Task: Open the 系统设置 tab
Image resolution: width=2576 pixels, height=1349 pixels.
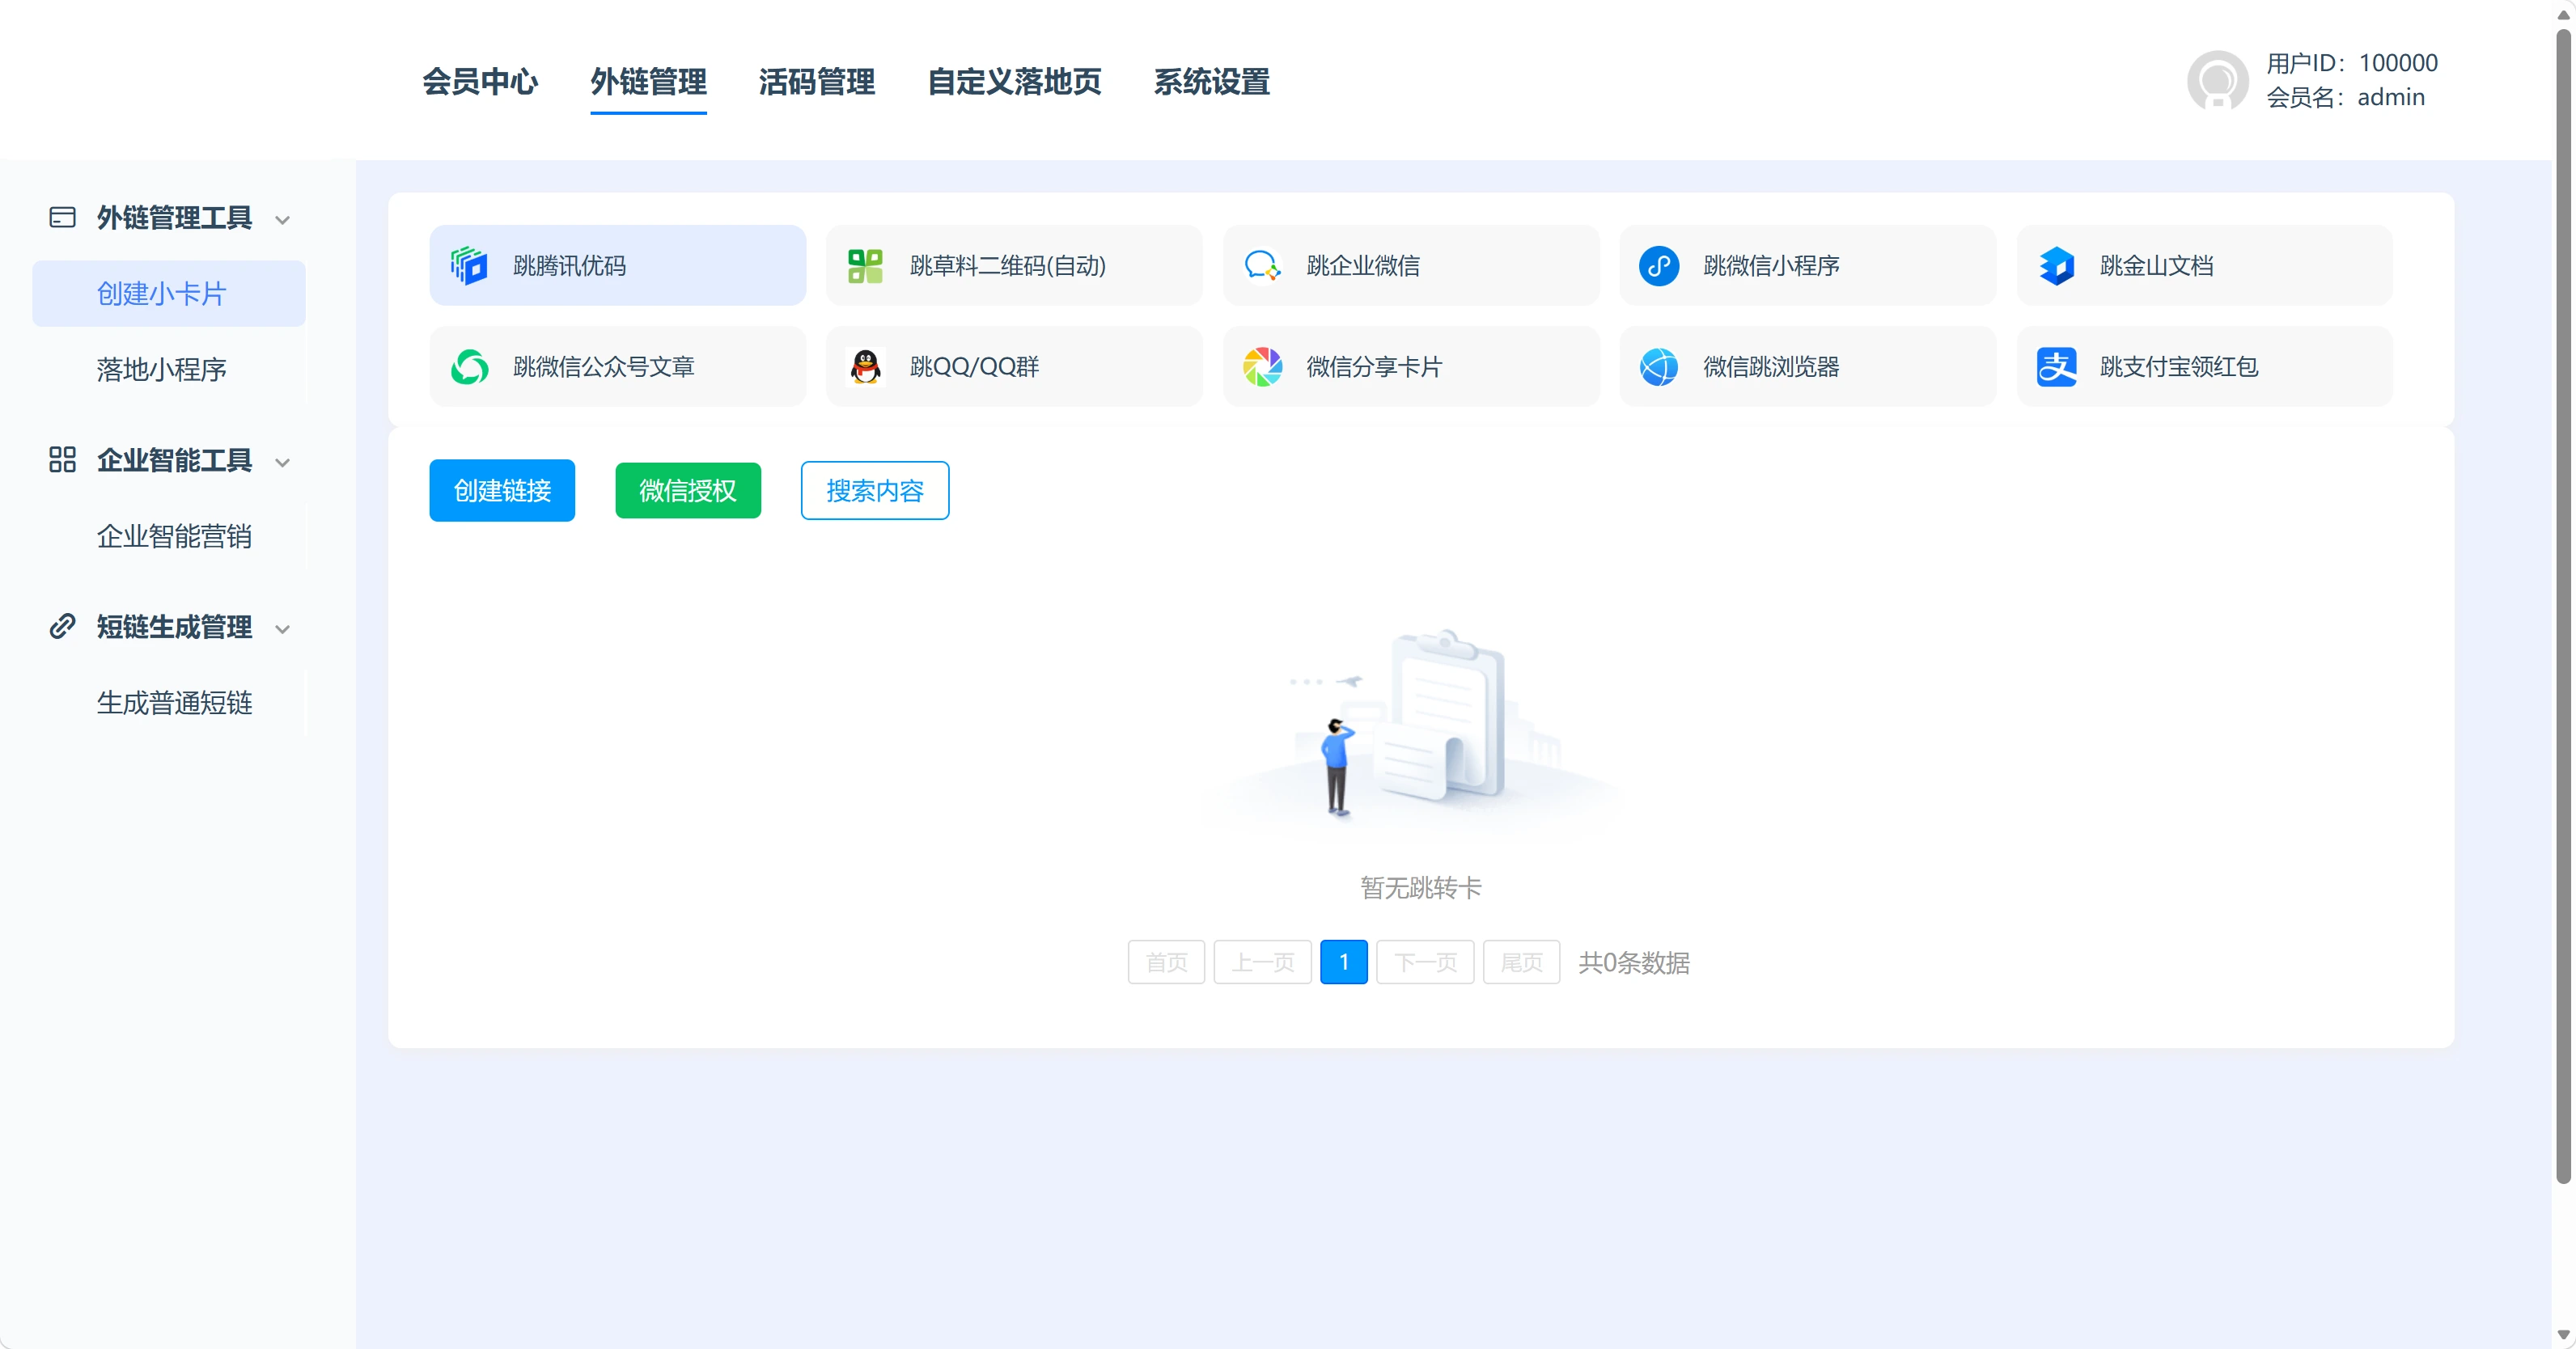Action: tap(1211, 82)
